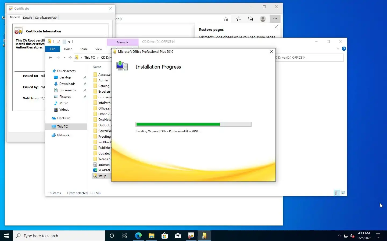
Task: Select the Catalog folder
Action: tap(104, 86)
